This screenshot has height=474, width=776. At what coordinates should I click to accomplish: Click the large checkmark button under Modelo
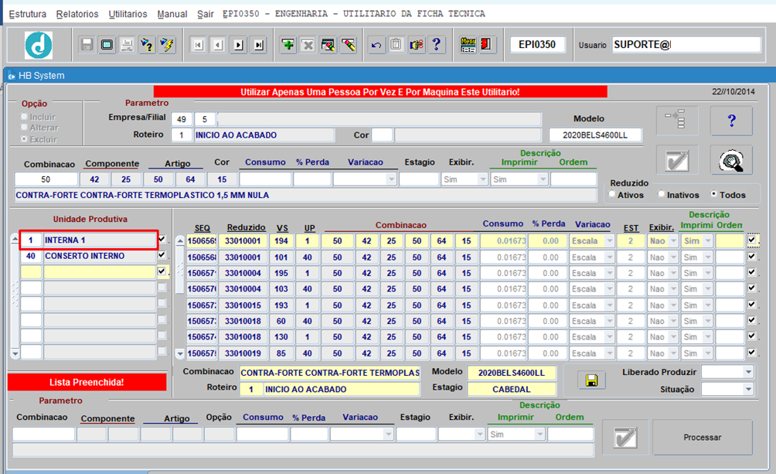point(678,160)
